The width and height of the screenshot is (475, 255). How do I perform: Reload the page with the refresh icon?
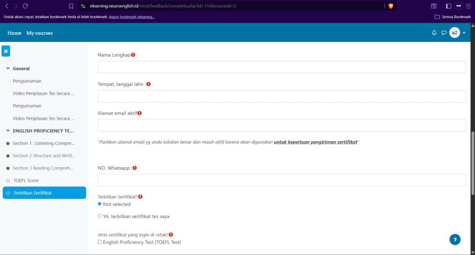(x=25, y=6)
